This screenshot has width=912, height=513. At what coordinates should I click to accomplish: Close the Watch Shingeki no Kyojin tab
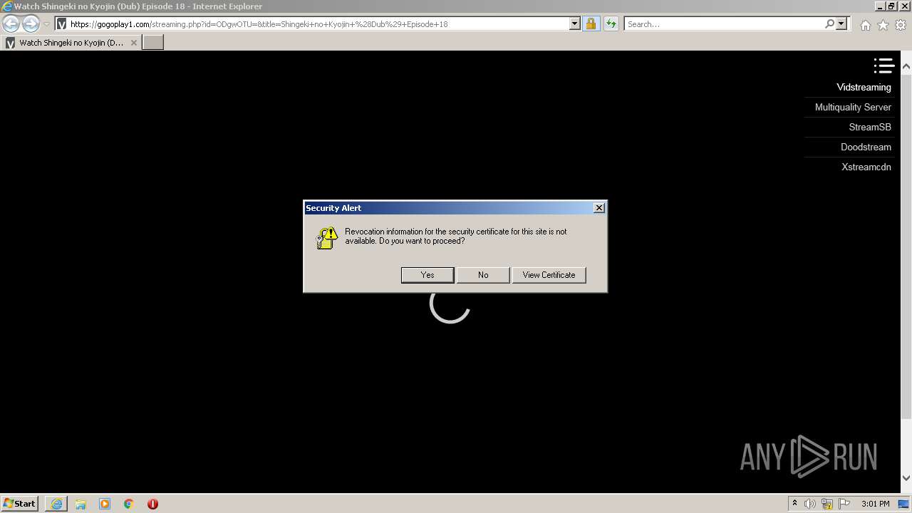pyautogui.click(x=133, y=43)
